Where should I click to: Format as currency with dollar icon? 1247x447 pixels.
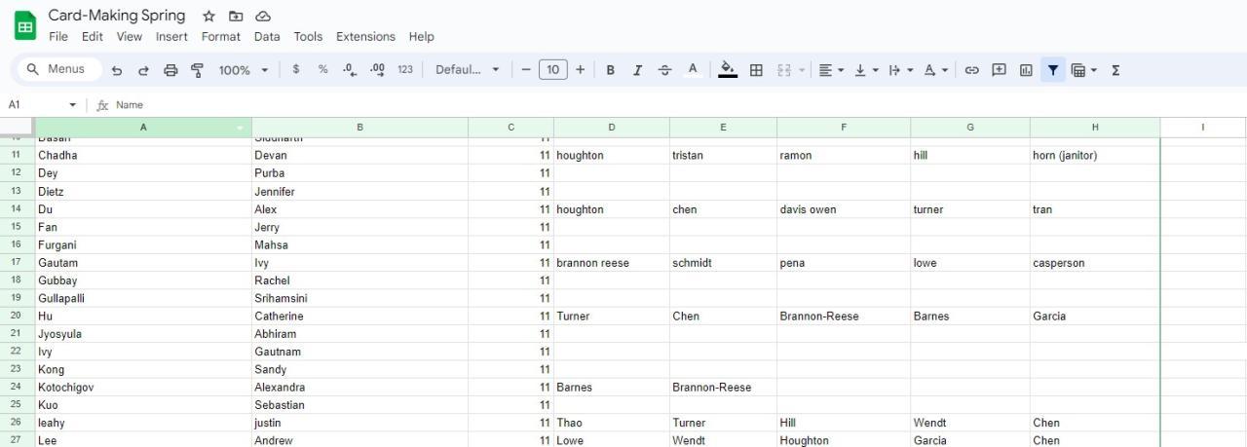[x=296, y=69]
